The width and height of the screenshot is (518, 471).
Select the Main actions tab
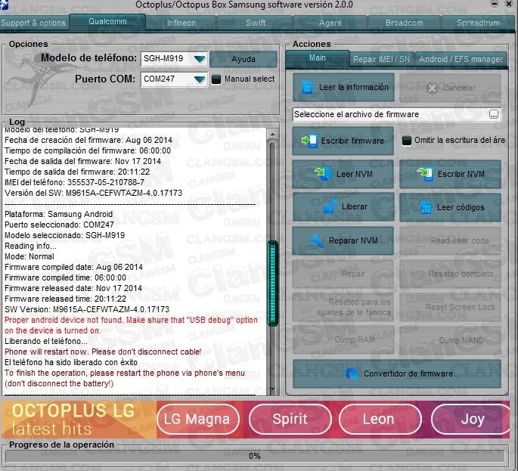[317, 57]
